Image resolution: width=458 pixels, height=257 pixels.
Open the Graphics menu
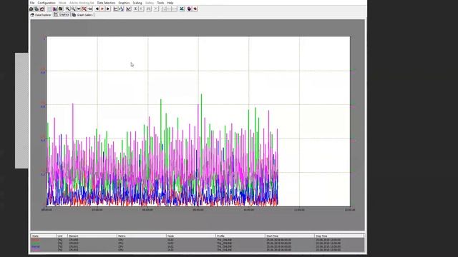pos(124,3)
